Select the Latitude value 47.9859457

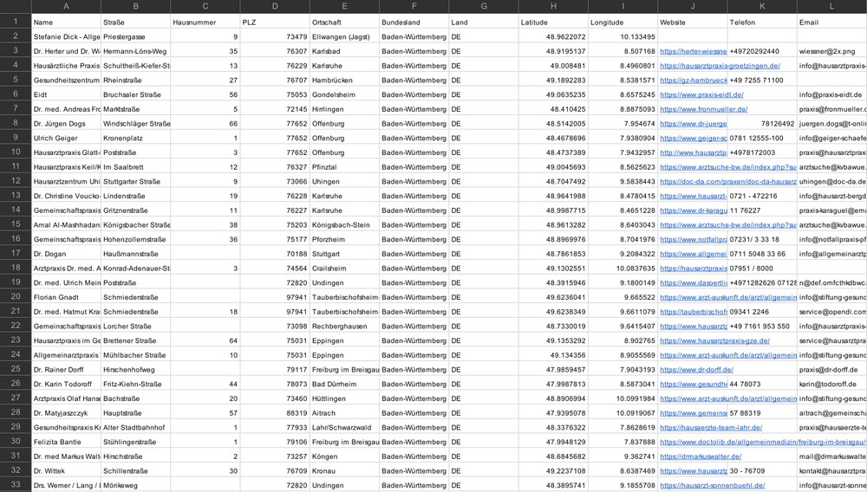(553, 369)
